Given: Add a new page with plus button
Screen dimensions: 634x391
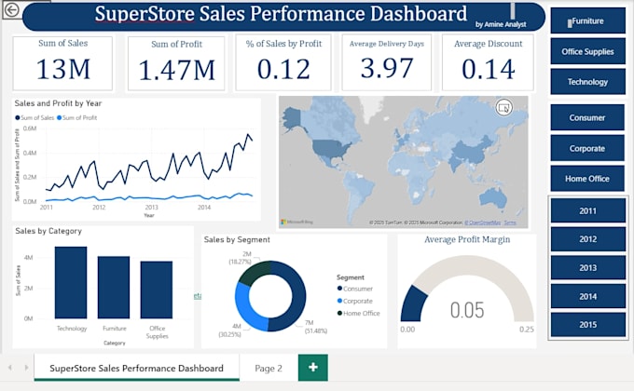Looking at the screenshot, I should (313, 367).
